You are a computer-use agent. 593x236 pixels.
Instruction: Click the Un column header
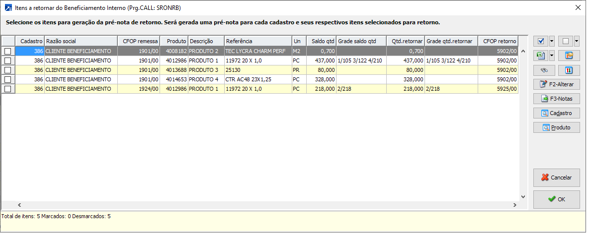point(299,41)
